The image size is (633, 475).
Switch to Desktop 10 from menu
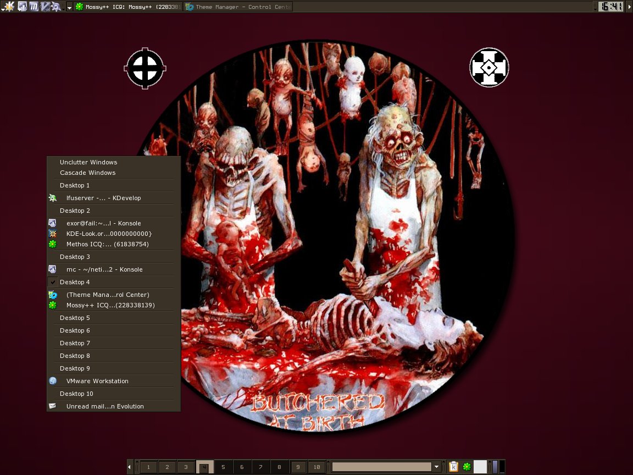(x=113, y=394)
